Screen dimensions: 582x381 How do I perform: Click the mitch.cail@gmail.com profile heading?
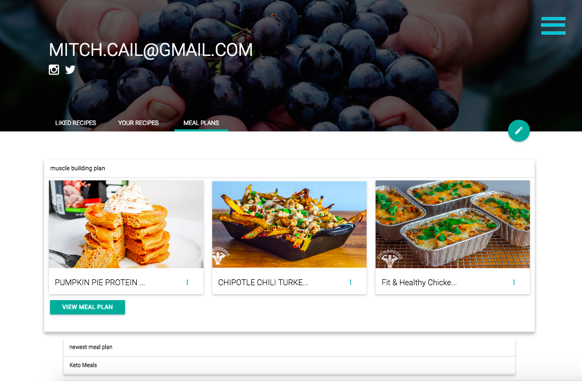pyautogui.click(x=151, y=50)
